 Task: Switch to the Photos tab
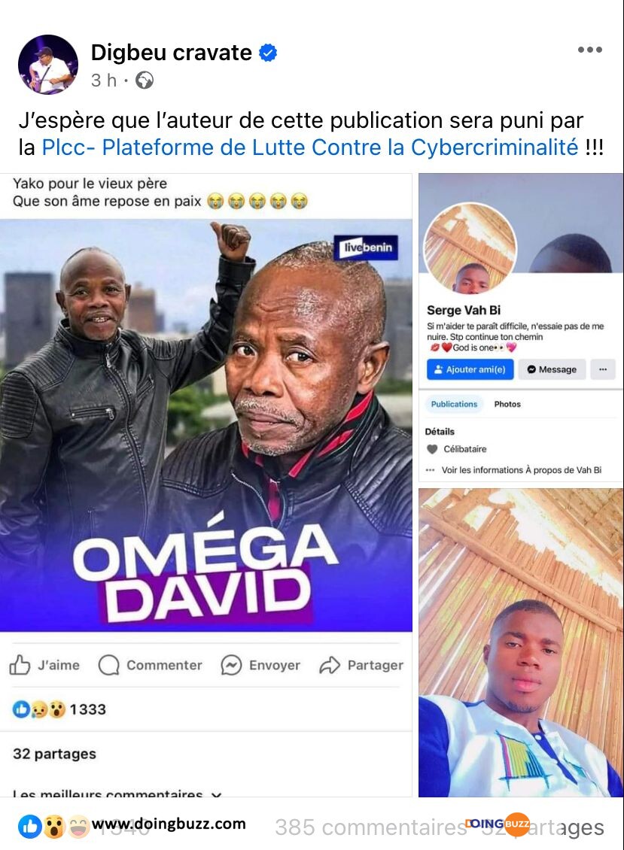507,404
